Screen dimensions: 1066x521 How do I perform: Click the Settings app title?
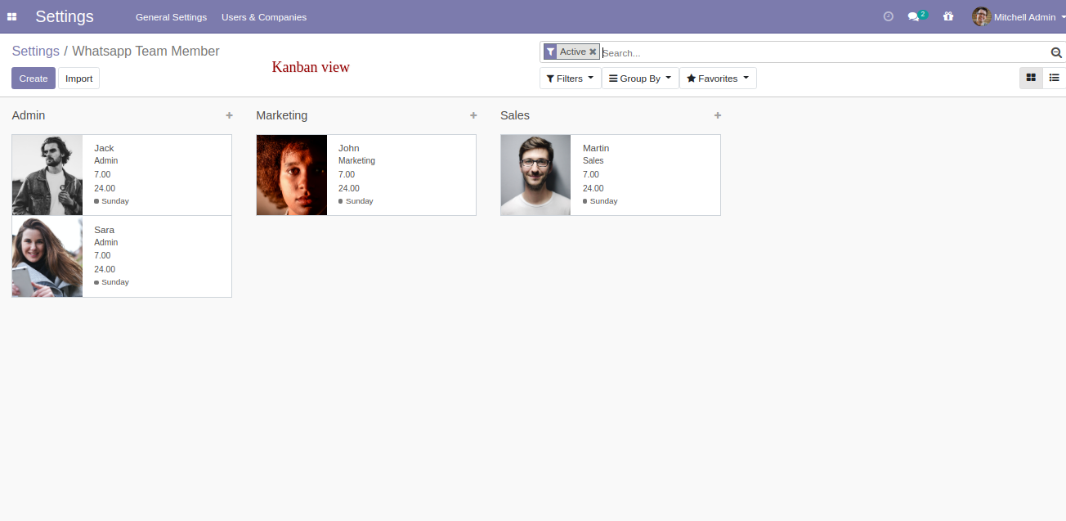click(65, 16)
